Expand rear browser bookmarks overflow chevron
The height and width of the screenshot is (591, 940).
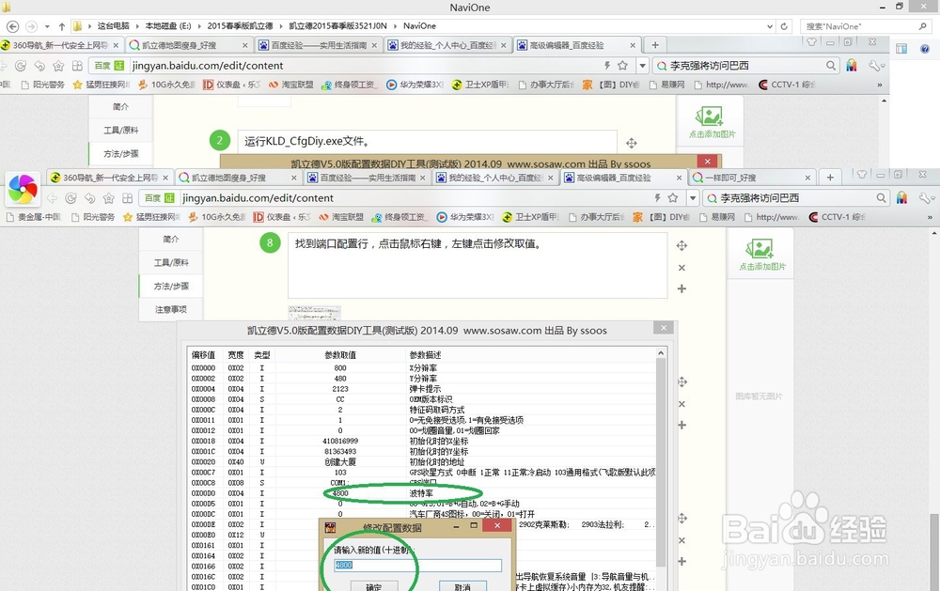tap(880, 85)
